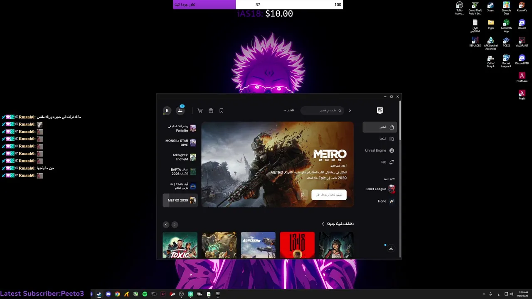Open the Docked game thumbnail
Screen dimensions: 532x299
coord(258,245)
